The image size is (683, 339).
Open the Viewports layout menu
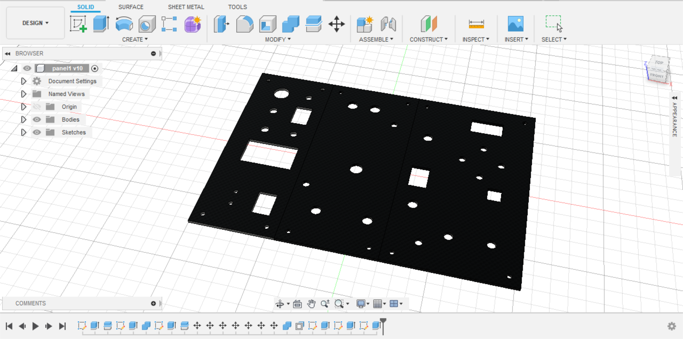(x=396, y=304)
